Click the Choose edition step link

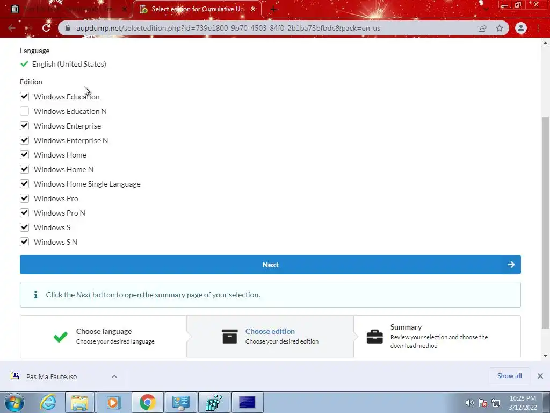click(270, 331)
